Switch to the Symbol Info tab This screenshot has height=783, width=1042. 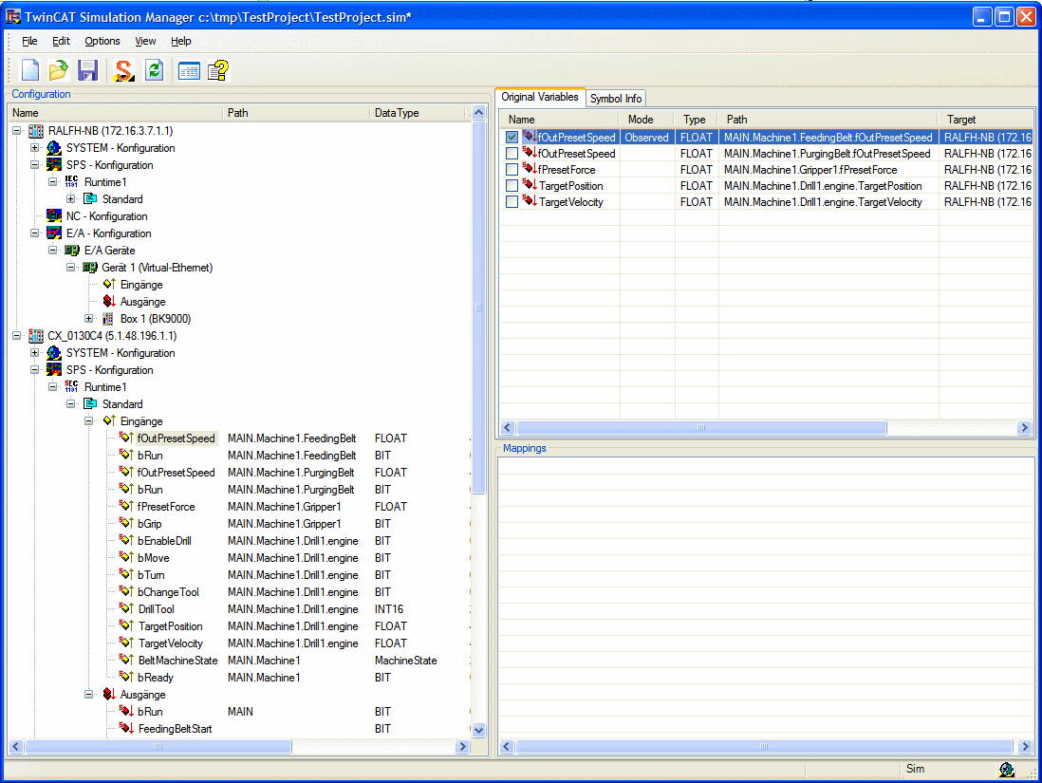pos(615,99)
